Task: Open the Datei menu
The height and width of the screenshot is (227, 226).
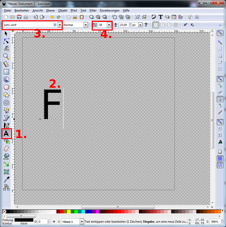Action: (7, 11)
